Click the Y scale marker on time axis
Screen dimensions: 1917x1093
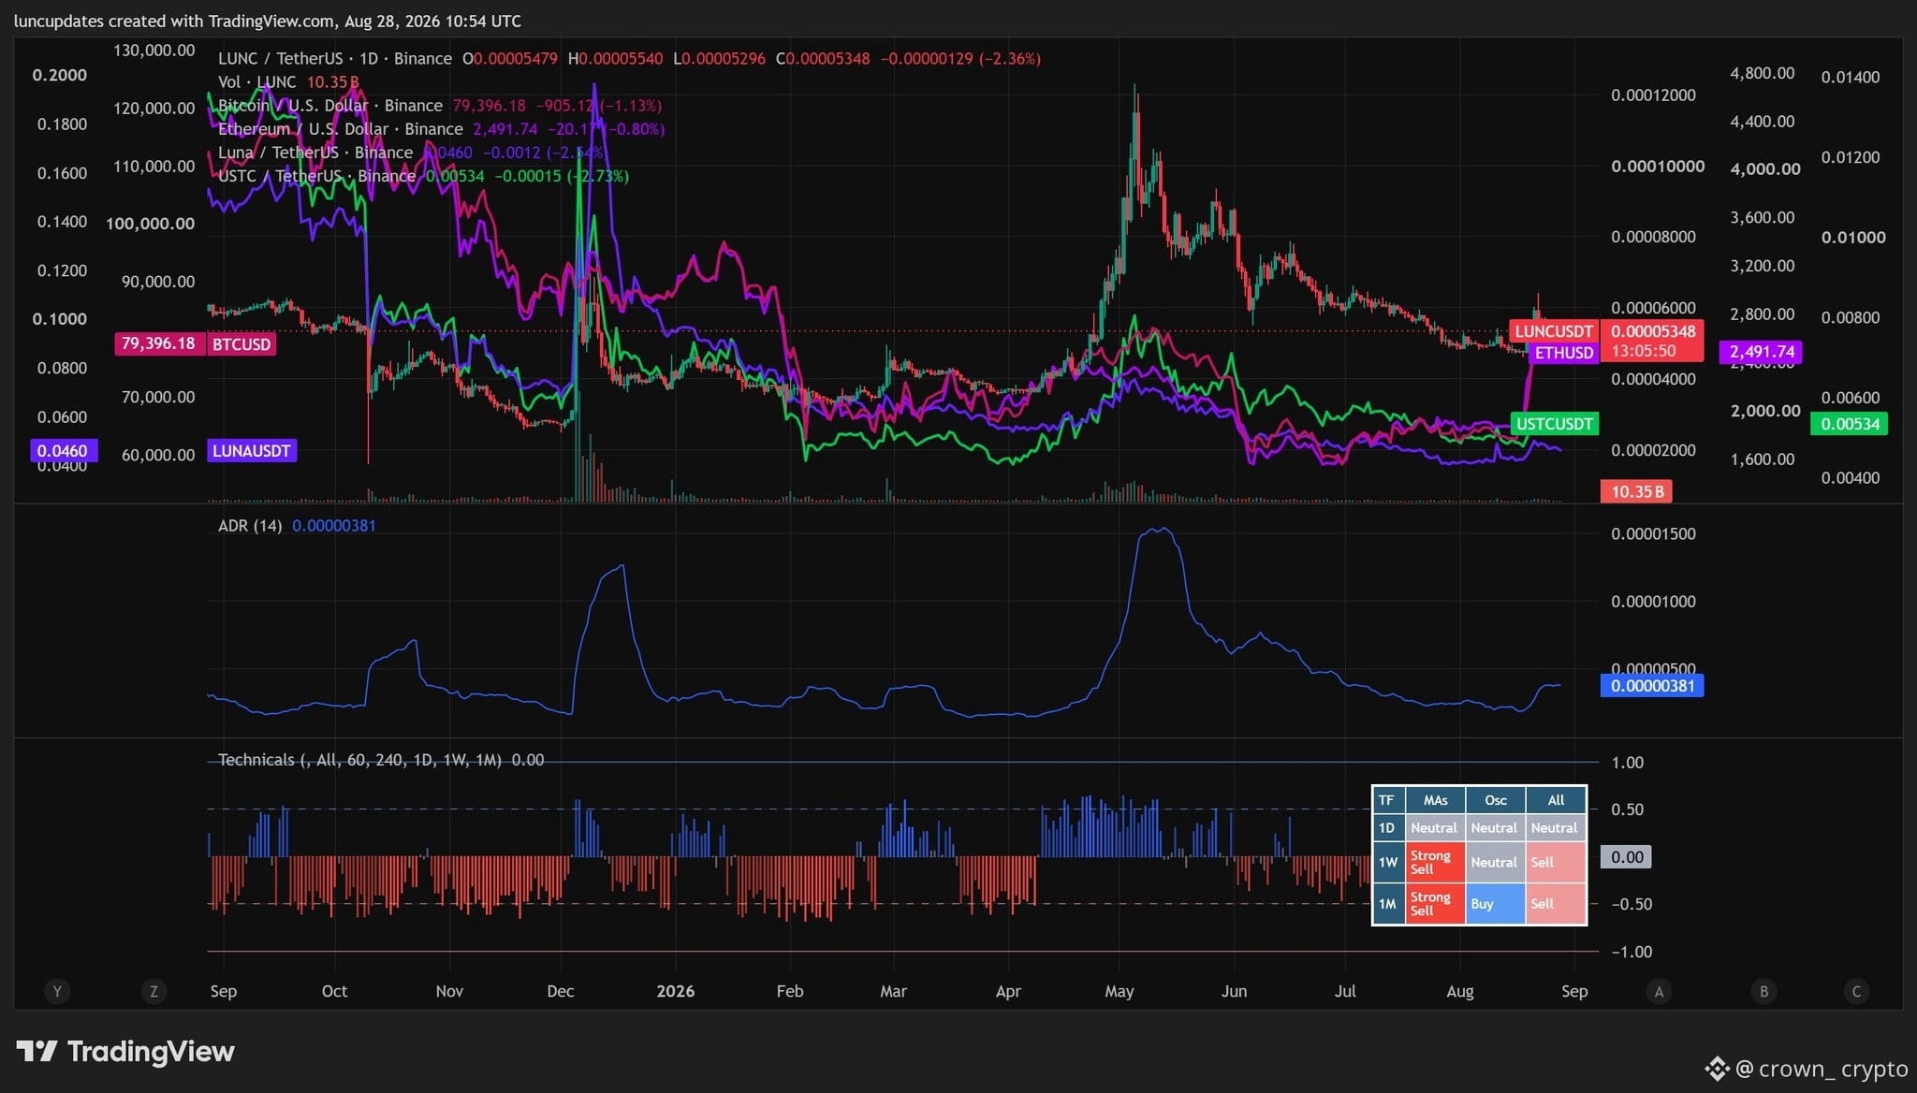(57, 991)
